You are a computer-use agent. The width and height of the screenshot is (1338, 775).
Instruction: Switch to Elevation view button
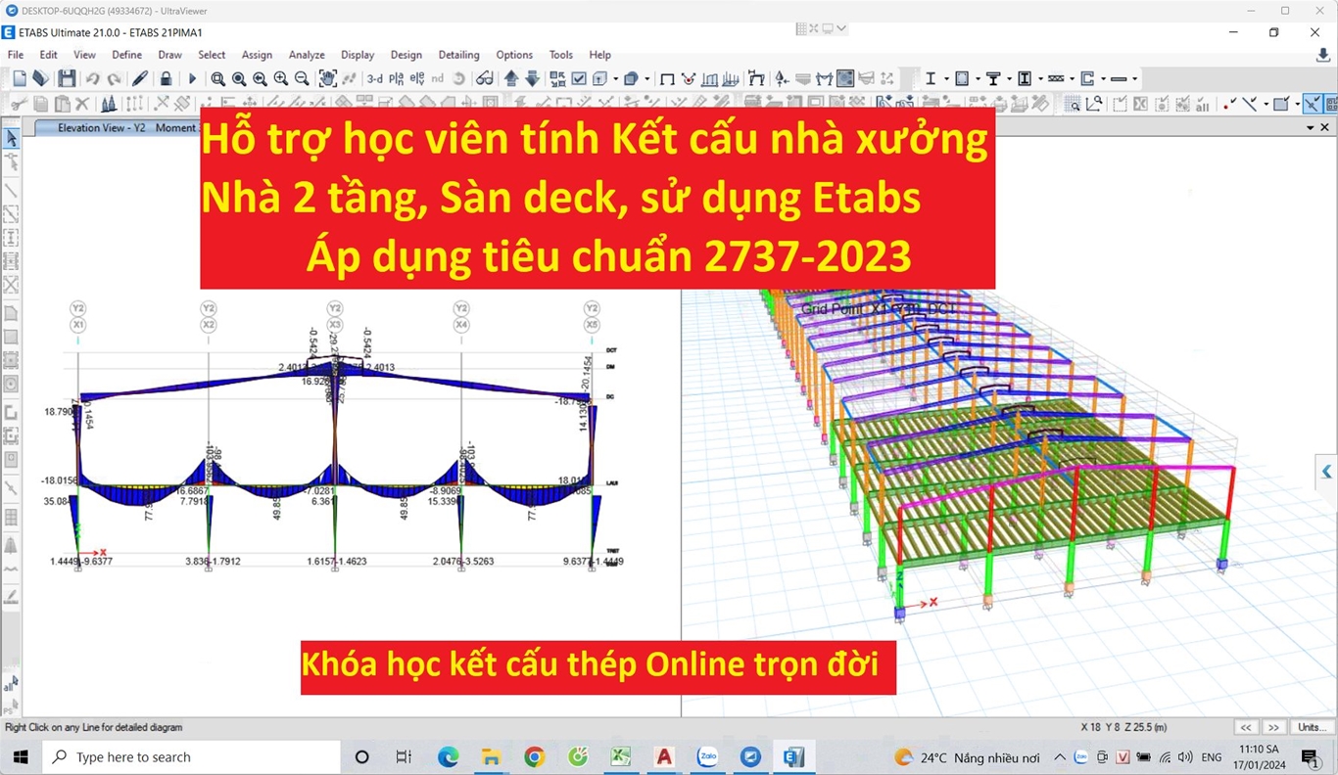(x=417, y=78)
